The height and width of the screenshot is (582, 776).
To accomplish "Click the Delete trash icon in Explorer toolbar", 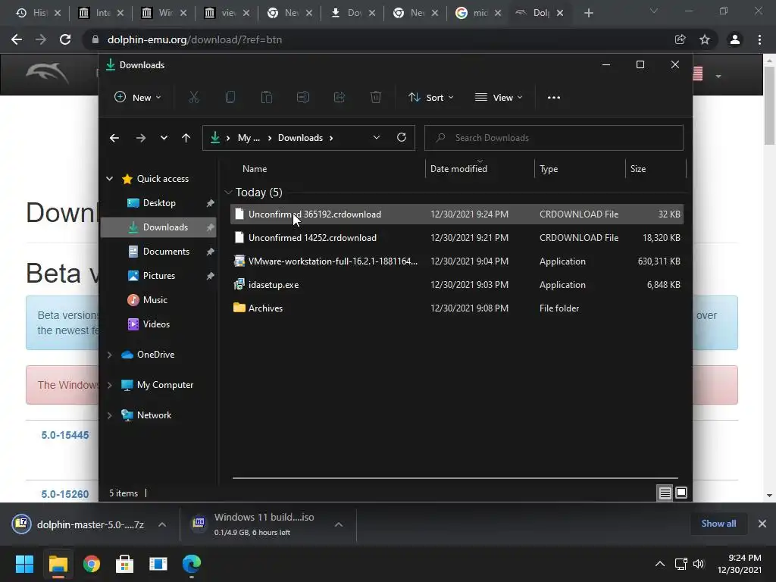I will (376, 98).
